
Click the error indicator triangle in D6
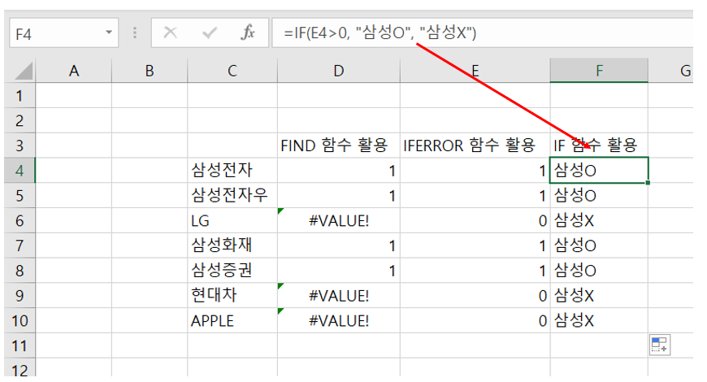(x=281, y=211)
